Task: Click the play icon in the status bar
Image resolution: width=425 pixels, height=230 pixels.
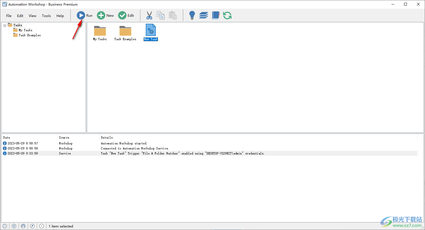Action: point(42,226)
